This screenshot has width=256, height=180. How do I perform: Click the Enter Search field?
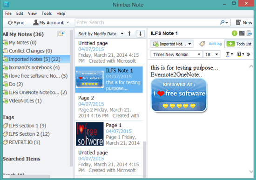[147, 22]
